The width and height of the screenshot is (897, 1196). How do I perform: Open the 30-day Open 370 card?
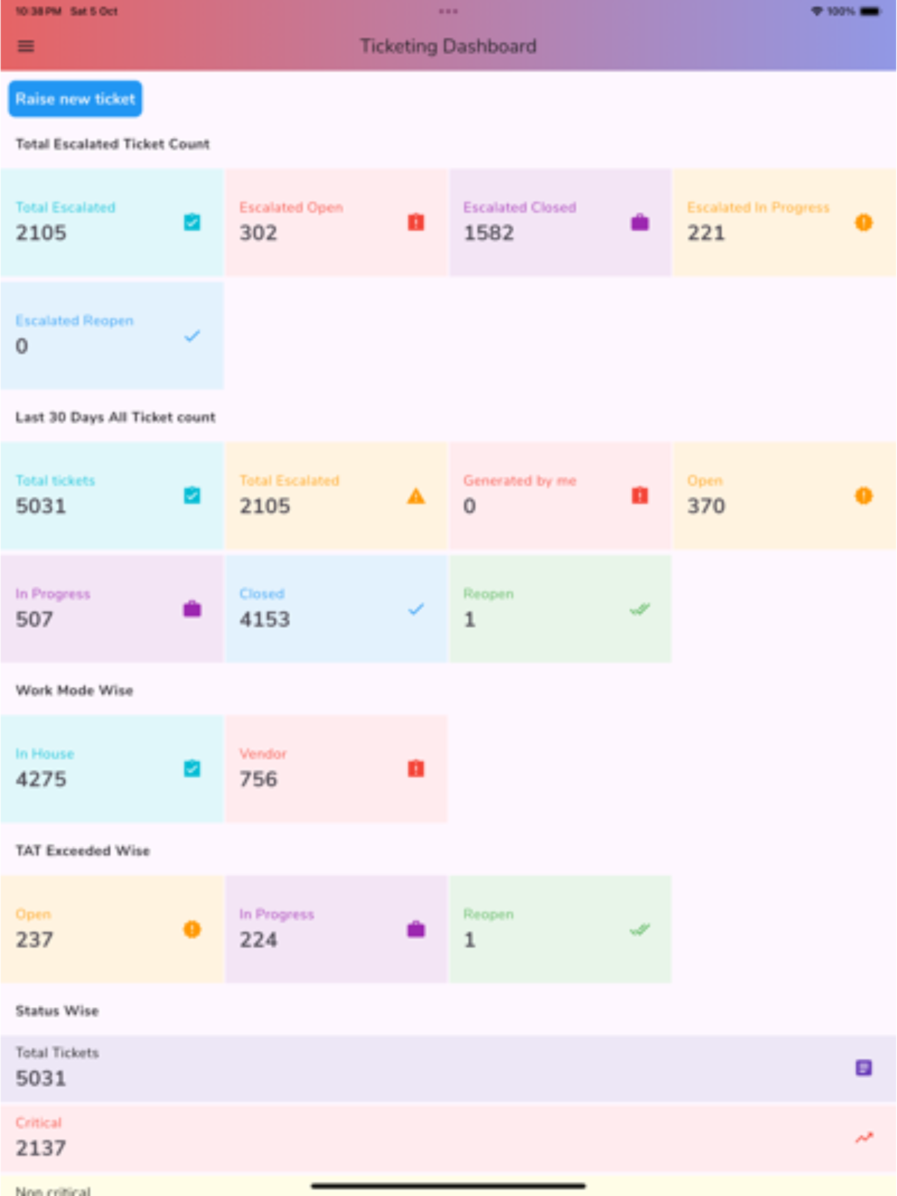pyautogui.click(x=785, y=495)
